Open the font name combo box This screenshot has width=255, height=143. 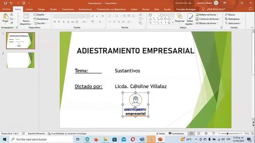[65, 16]
